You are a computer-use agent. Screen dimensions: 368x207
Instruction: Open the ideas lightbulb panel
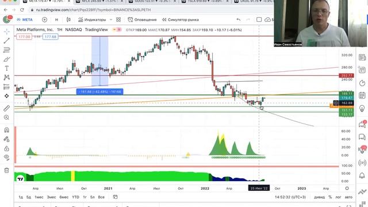(362, 108)
